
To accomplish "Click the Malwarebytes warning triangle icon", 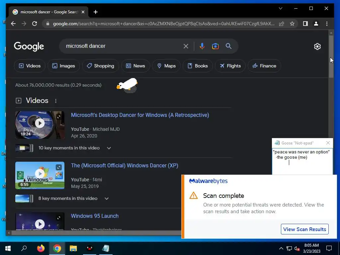I will click(194, 195).
